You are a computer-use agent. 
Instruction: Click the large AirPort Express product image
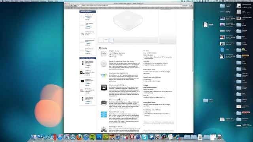(x=128, y=21)
